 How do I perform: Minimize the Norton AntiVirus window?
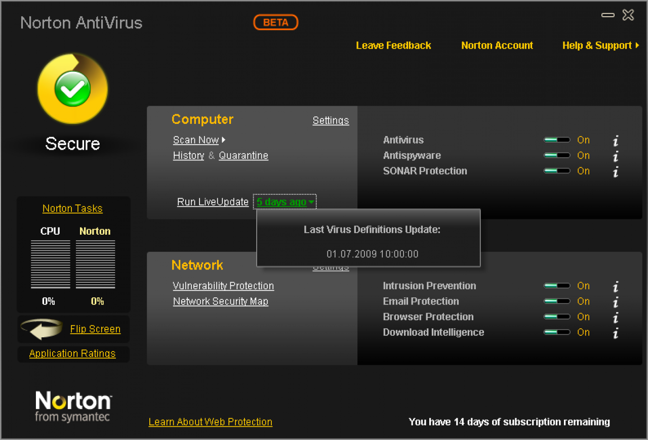(x=607, y=16)
